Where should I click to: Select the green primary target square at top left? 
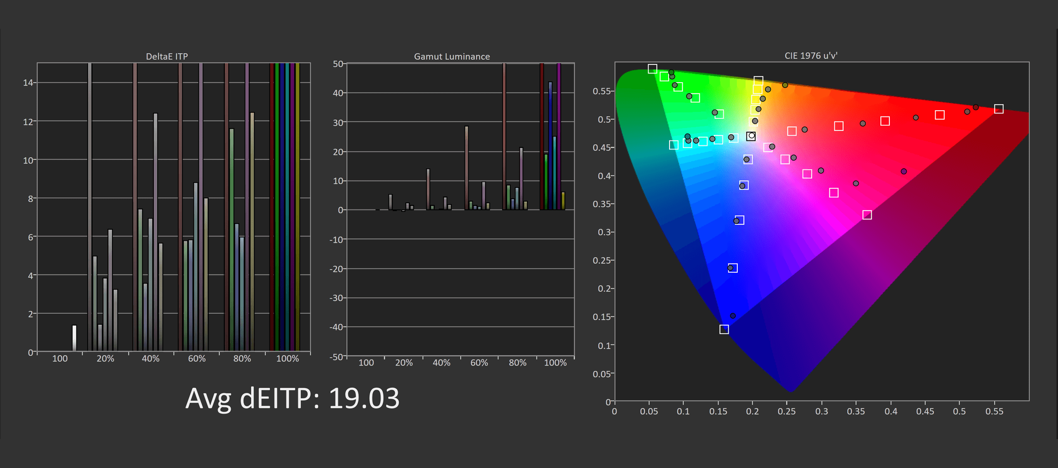pyautogui.click(x=652, y=69)
